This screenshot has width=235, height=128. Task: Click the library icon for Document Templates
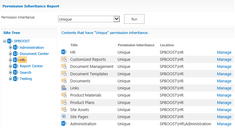click(64, 73)
